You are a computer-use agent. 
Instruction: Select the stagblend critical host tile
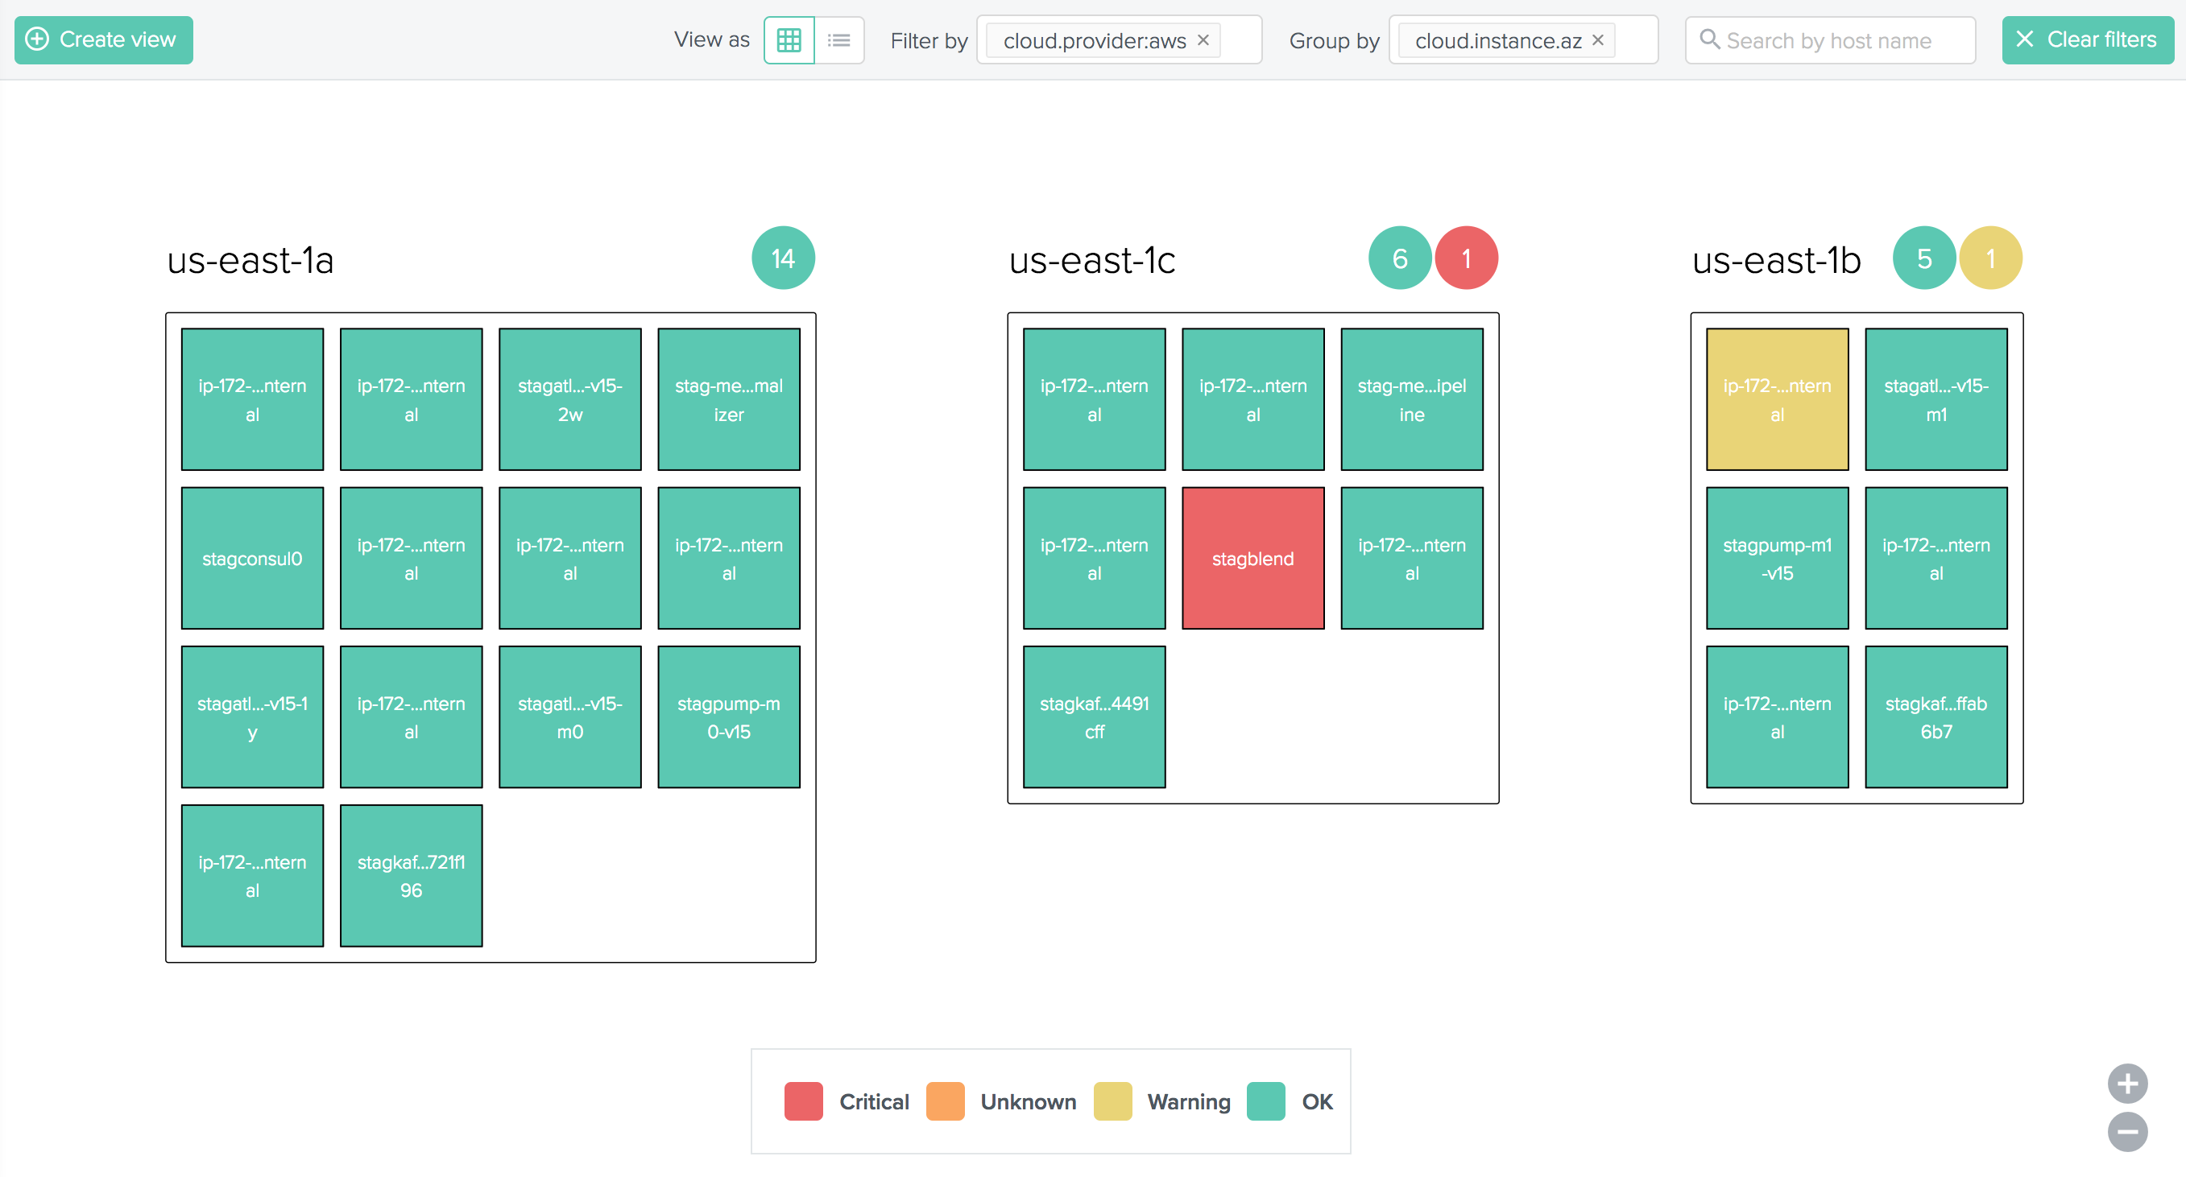tap(1251, 558)
